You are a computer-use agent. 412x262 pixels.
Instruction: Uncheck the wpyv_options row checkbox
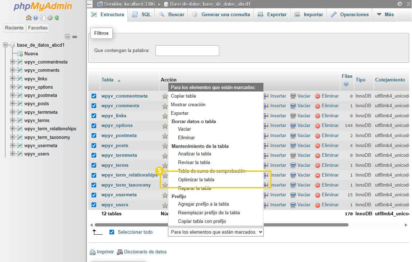94,125
